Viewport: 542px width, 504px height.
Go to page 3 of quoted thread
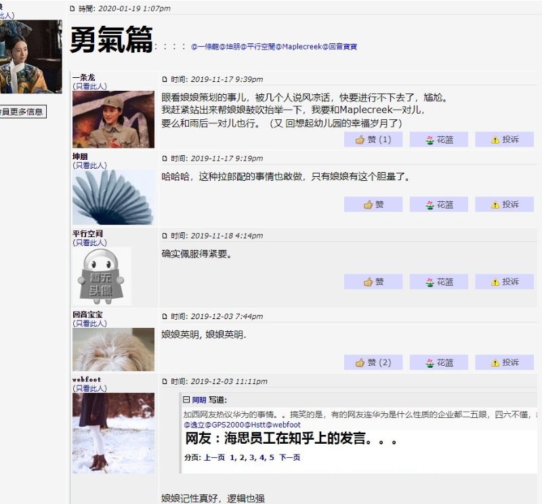[251, 457]
